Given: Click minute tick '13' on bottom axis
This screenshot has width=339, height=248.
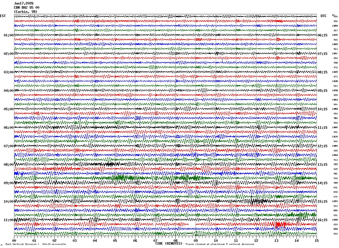Looking at the screenshot, I should [x=276, y=240].
